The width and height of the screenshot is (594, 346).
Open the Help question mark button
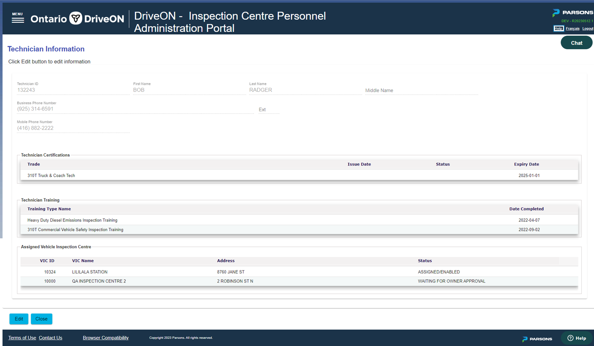click(576, 338)
